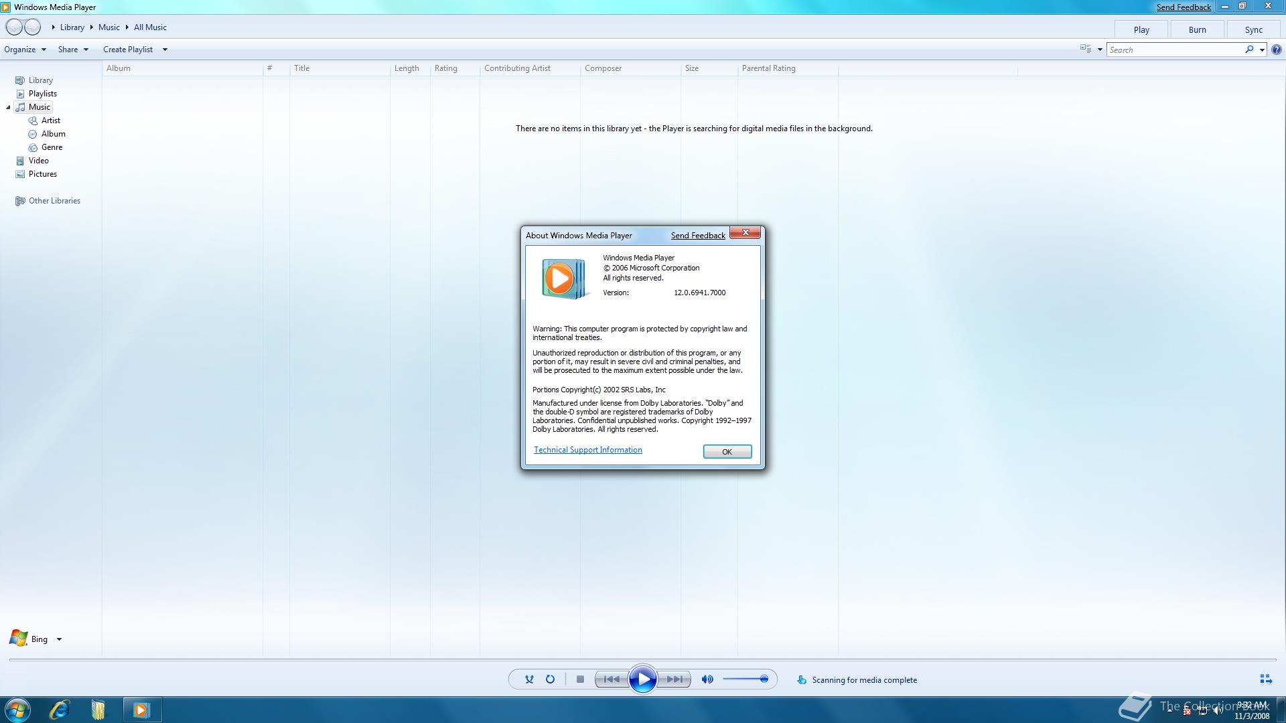Start playback with the Play button

coord(643,679)
